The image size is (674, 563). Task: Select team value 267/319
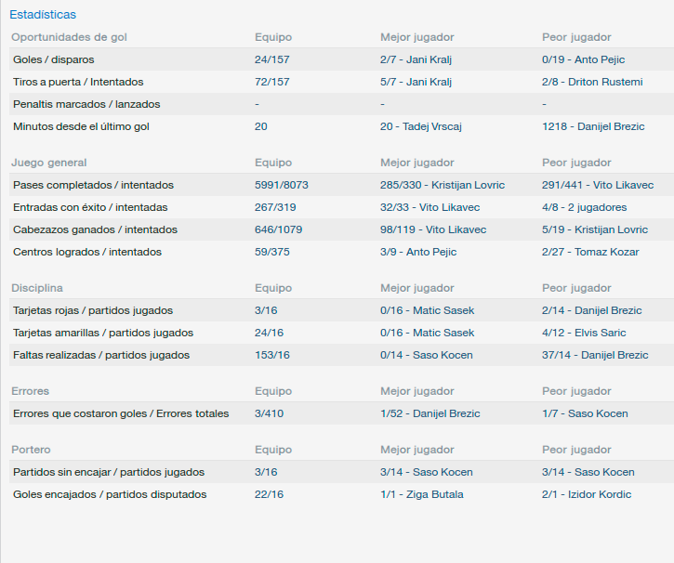[275, 207]
